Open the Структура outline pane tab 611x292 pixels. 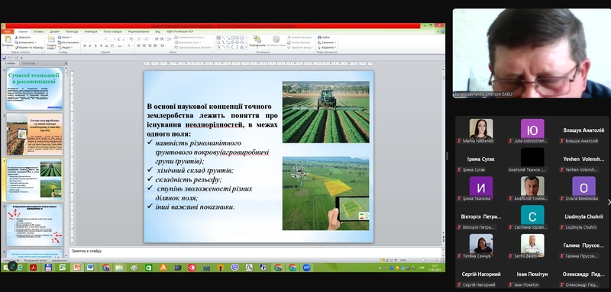pyautogui.click(x=29, y=63)
